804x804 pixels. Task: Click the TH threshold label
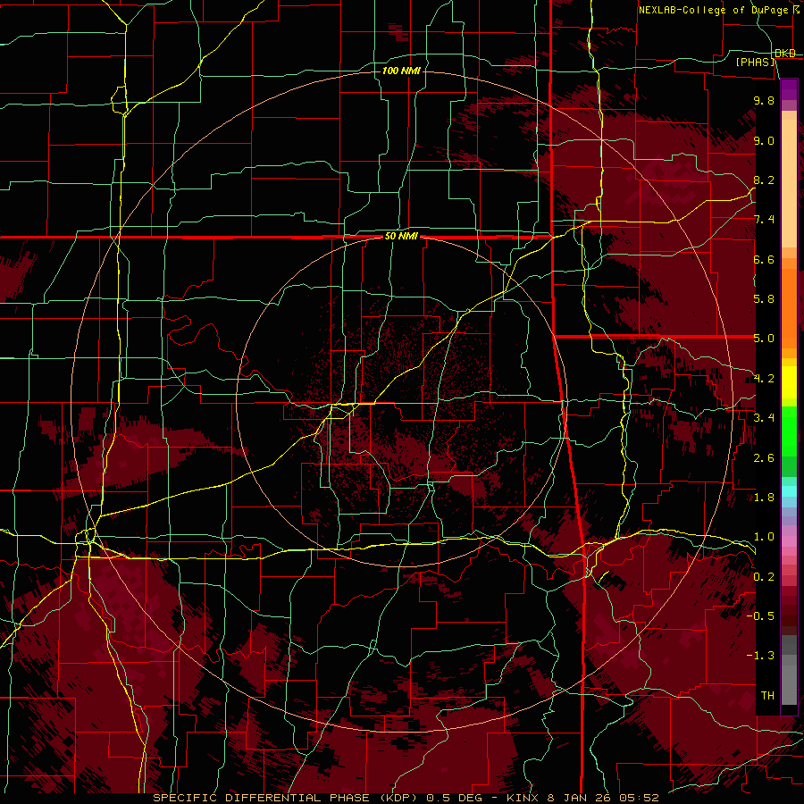(x=767, y=696)
